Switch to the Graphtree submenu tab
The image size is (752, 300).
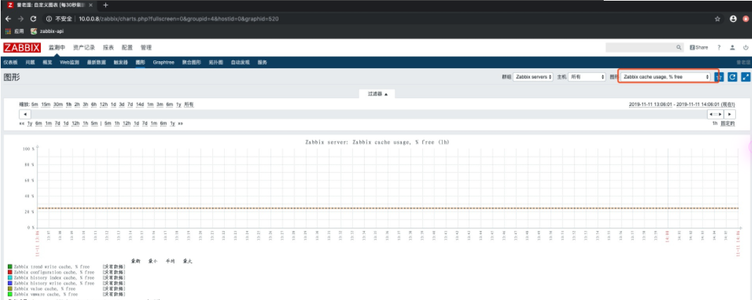click(x=164, y=63)
